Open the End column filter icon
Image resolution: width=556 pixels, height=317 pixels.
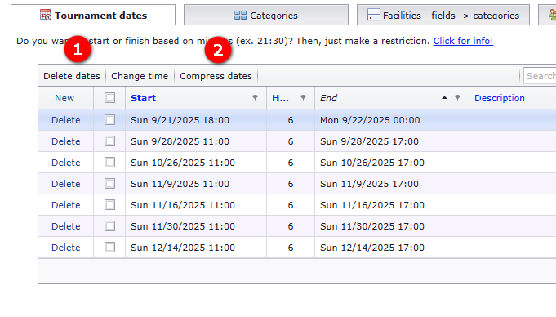(x=457, y=97)
